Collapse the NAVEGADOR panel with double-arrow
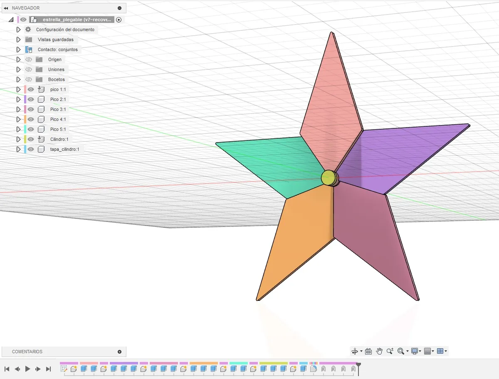This screenshot has width=499, height=379. pyautogui.click(x=6, y=8)
